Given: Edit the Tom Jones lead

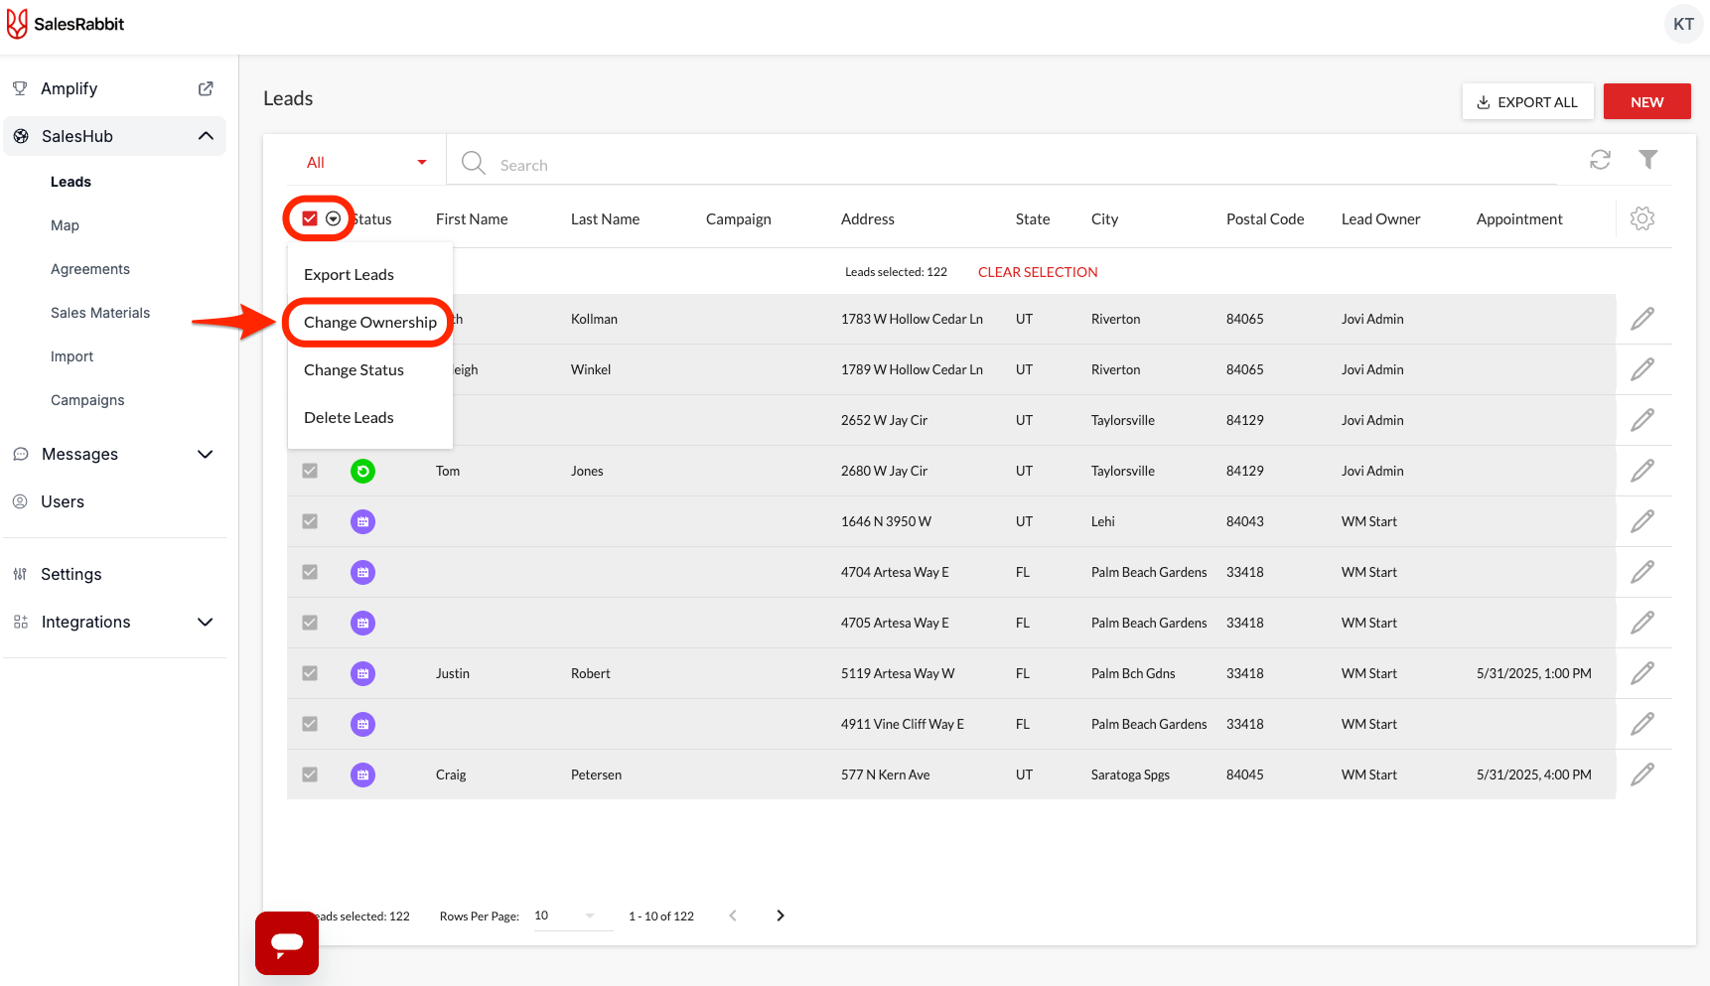Looking at the screenshot, I should (x=1642, y=471).
